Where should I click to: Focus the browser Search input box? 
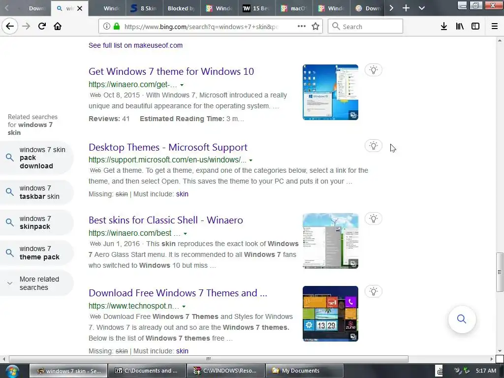[366, 27]
